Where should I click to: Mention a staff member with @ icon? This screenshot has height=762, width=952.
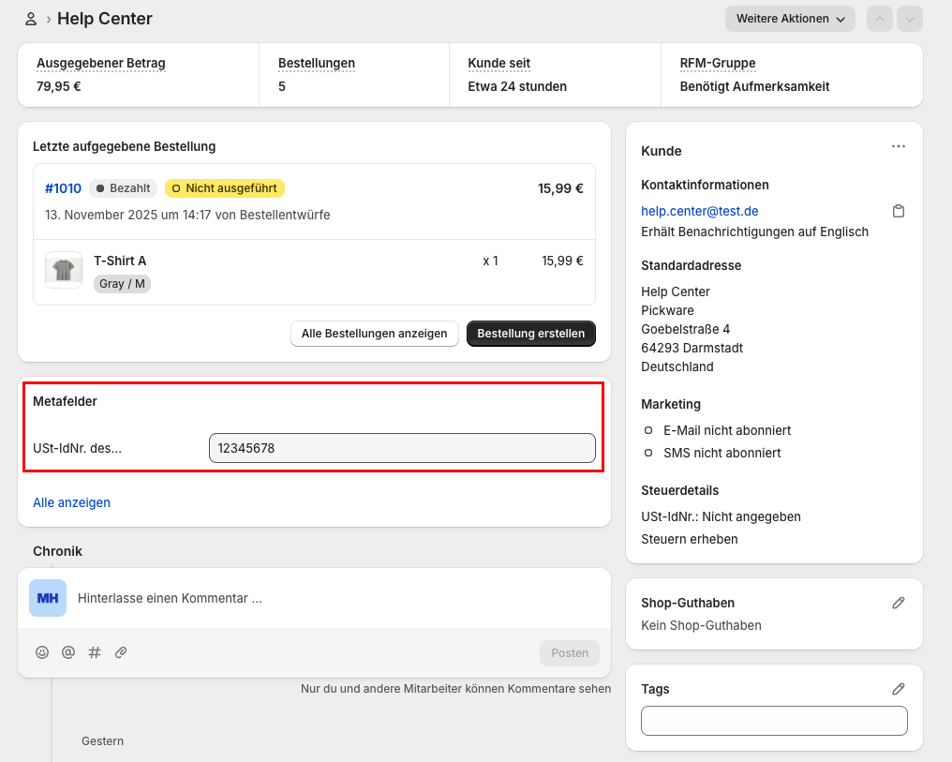click(x=68, y=652)
